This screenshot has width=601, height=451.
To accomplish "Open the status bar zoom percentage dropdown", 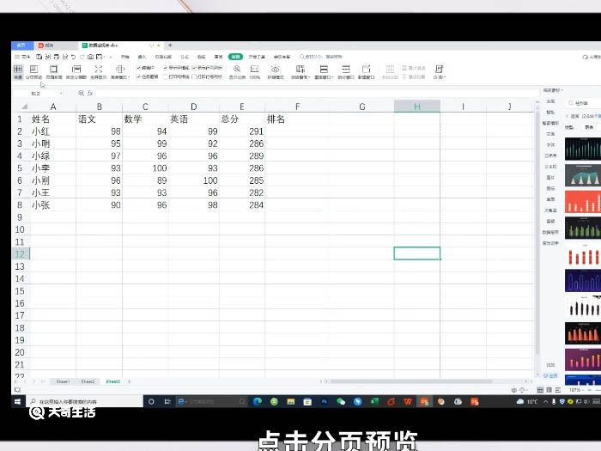I will tap(576, 390).
